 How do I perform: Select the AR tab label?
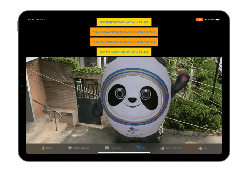pyautogui.click(x=143, y=148)
